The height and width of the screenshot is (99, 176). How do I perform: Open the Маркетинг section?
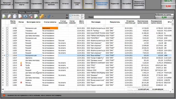pos(115,4)
